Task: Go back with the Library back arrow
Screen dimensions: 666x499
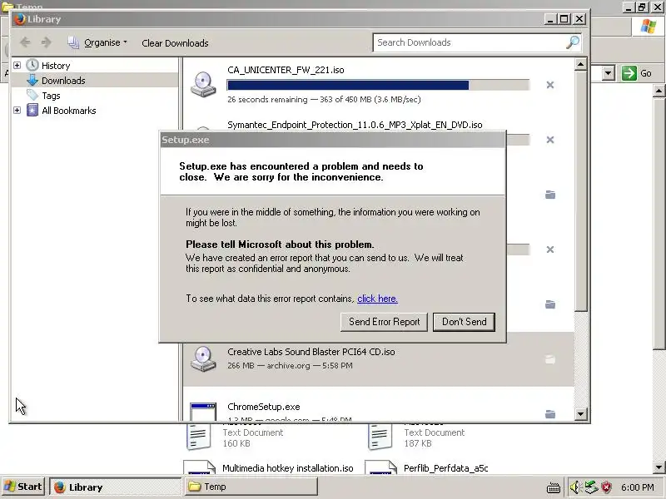Action: point(25,42)
